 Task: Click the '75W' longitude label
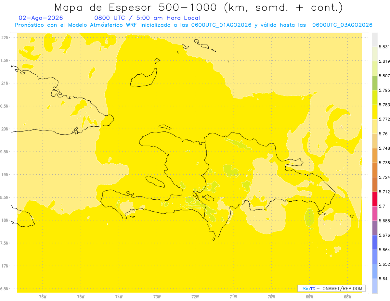click(81, 297)
